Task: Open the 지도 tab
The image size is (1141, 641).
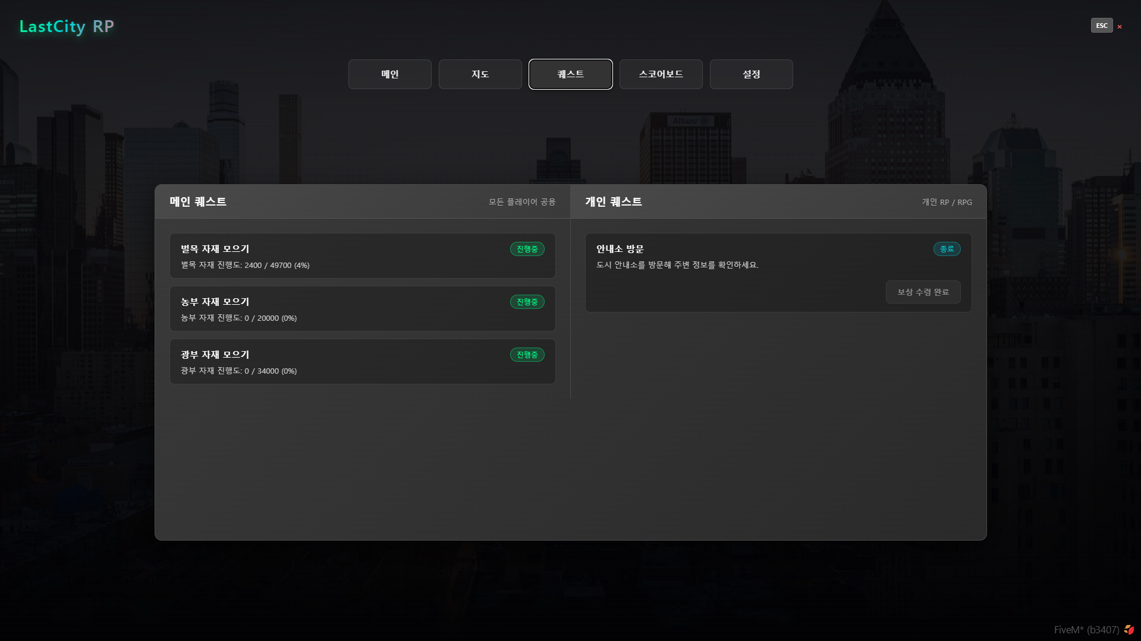Action: click(480, 74)
